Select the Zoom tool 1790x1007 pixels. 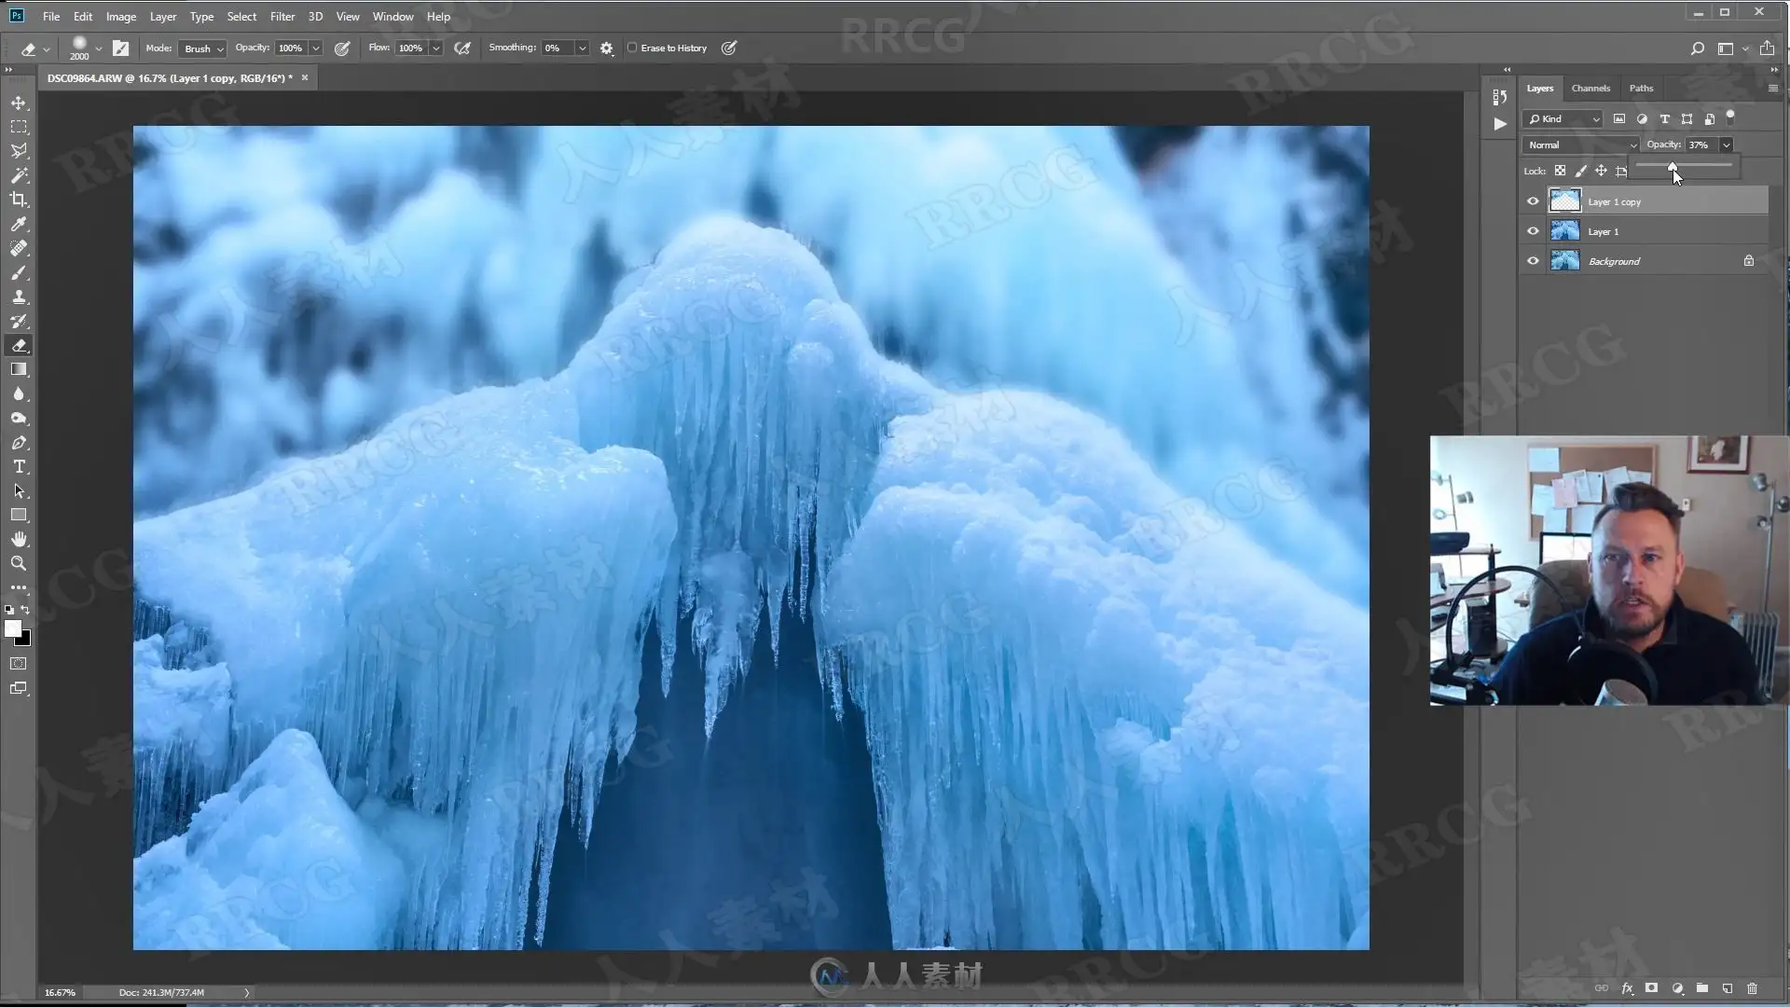tap(19, 563)
